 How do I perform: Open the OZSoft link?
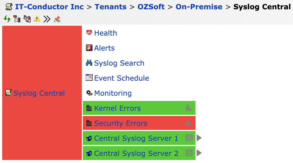click(x=151, y=7)
